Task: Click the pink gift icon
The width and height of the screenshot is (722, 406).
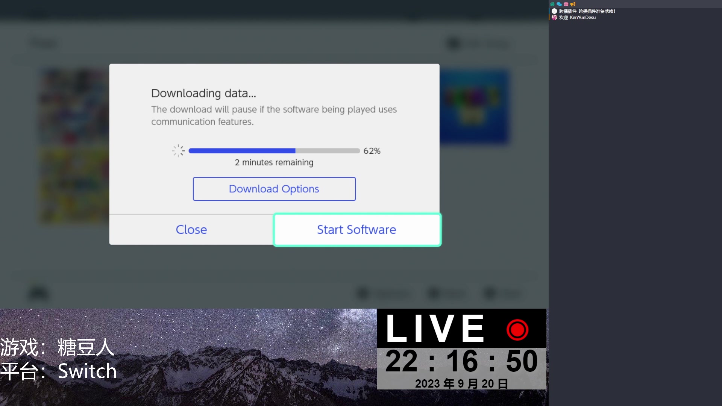Action: 566,4
